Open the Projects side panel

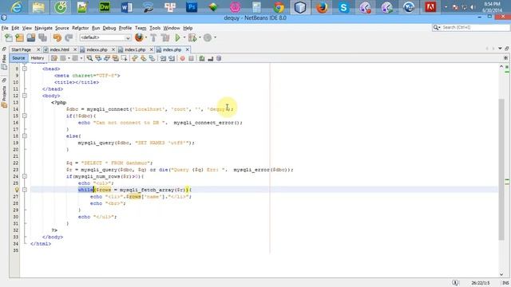(4, 96)
